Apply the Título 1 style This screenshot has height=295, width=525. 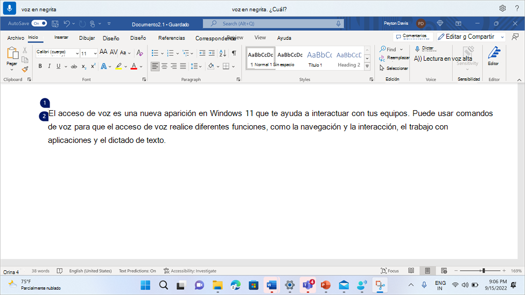point(319,58)
